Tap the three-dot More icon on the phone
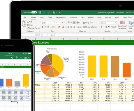The image size is (134, 111). point(29,58)
